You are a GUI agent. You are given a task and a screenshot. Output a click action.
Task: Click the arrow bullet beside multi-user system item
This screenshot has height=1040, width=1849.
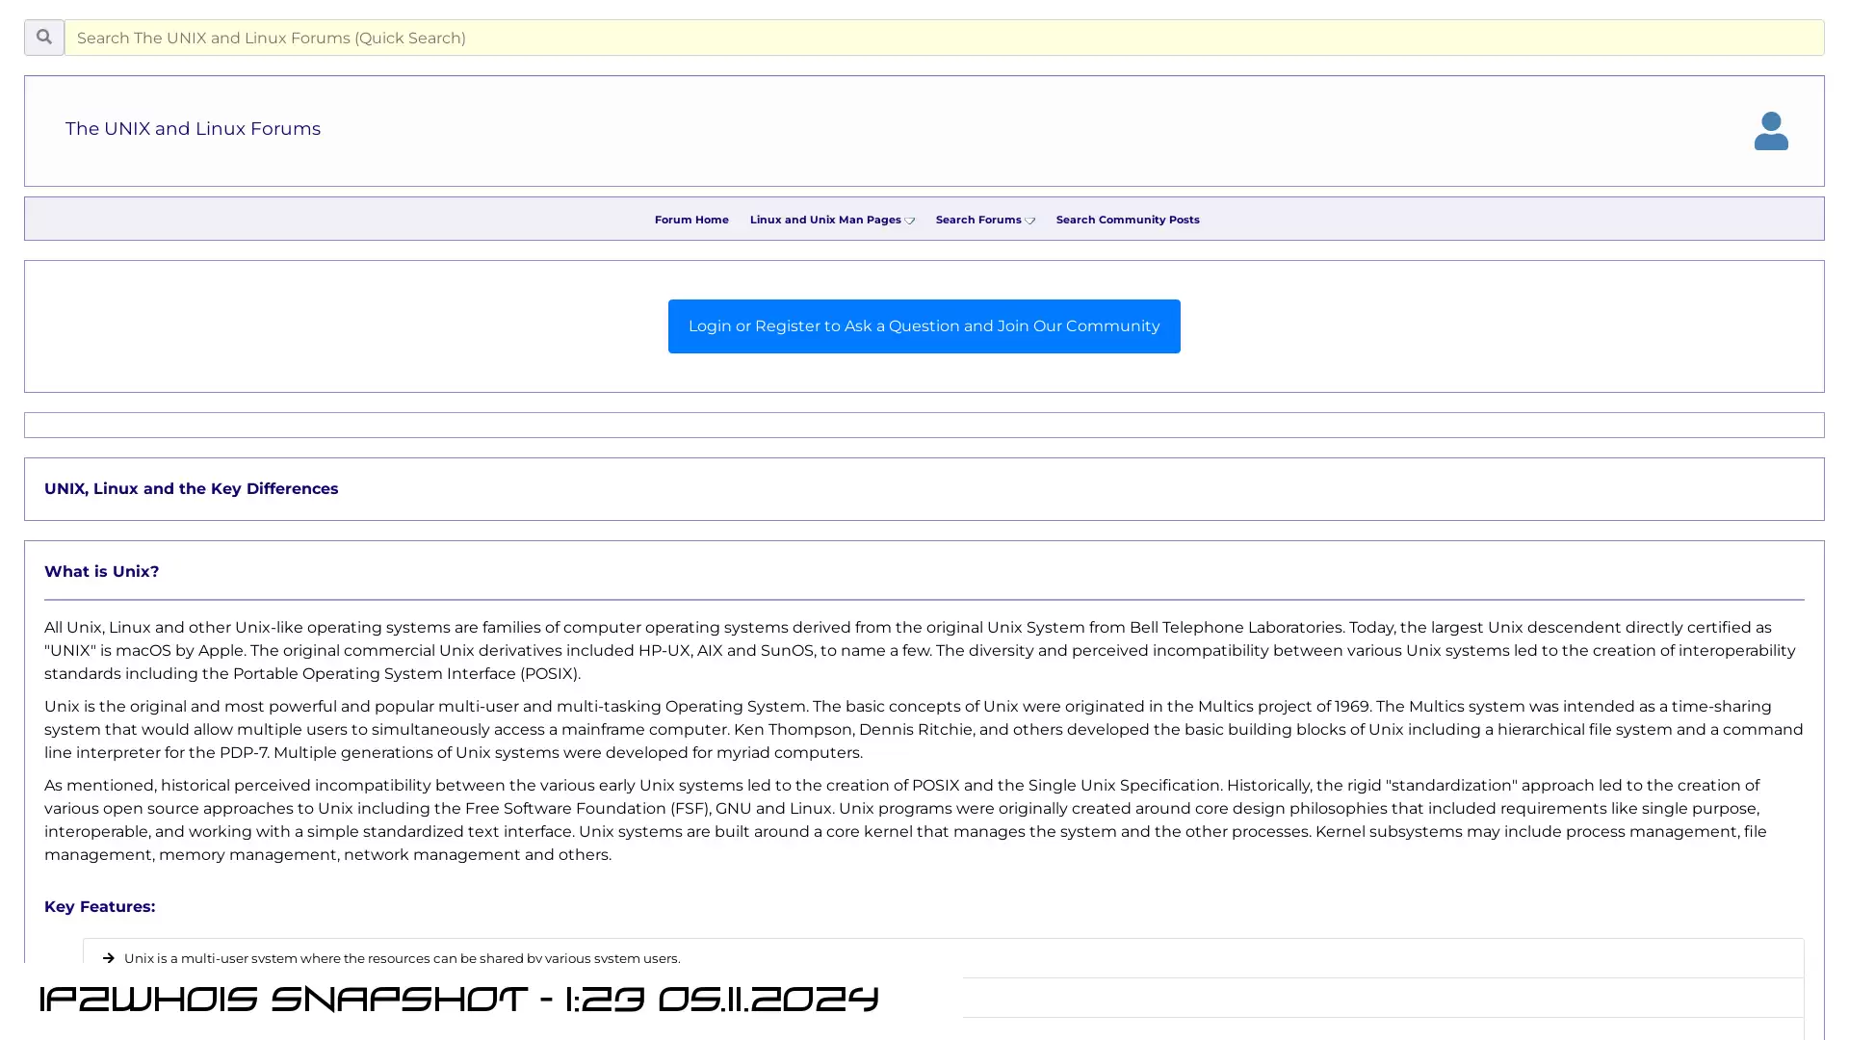click(109, 958)
